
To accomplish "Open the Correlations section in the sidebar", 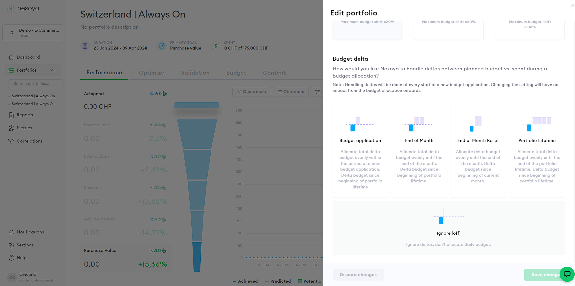I will (x=30, y=141).
